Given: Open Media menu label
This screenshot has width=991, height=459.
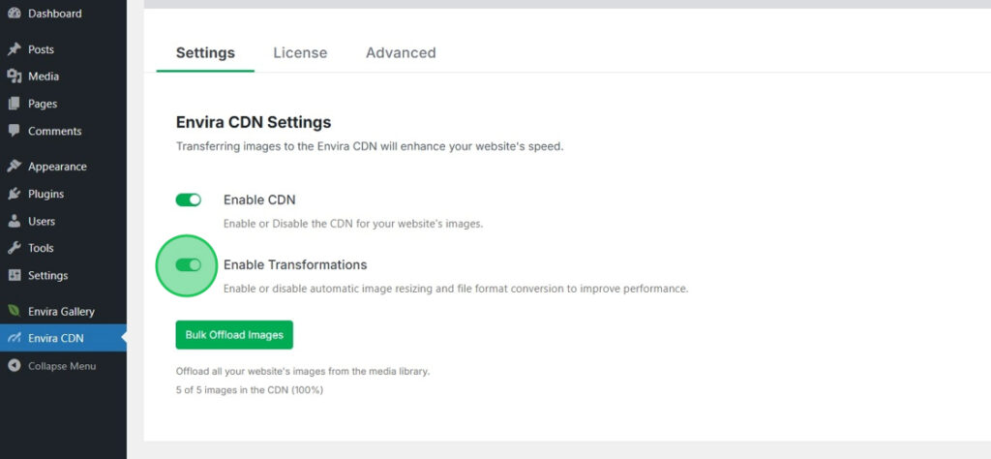Looking at the screenshot, I should tap(44, 76).
